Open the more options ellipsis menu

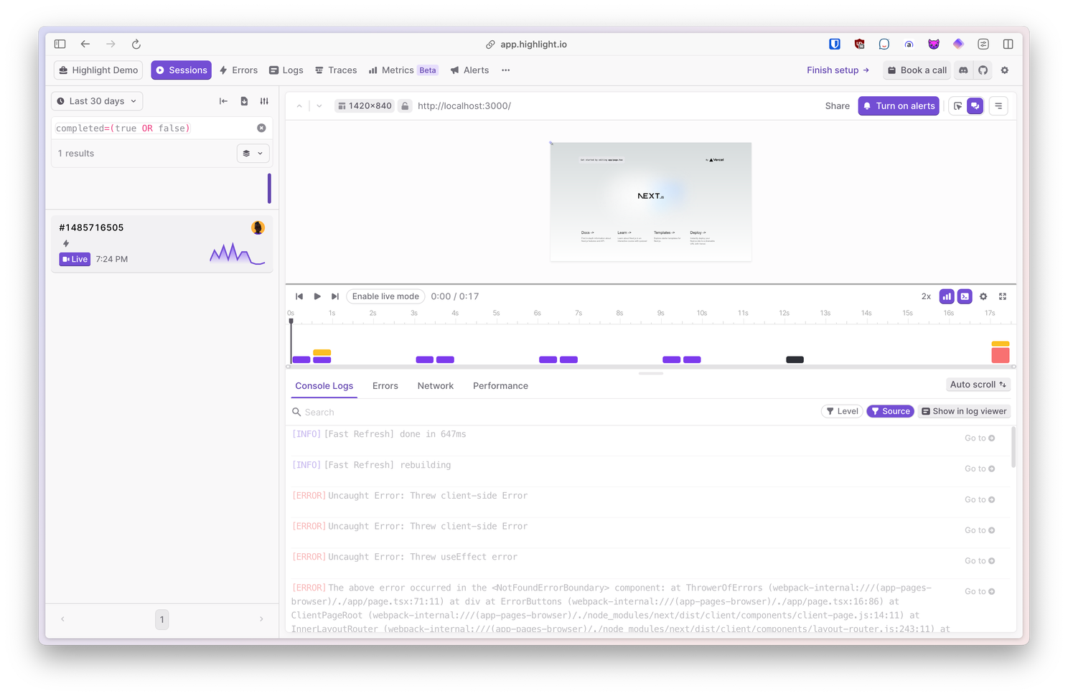pos(506,70)
